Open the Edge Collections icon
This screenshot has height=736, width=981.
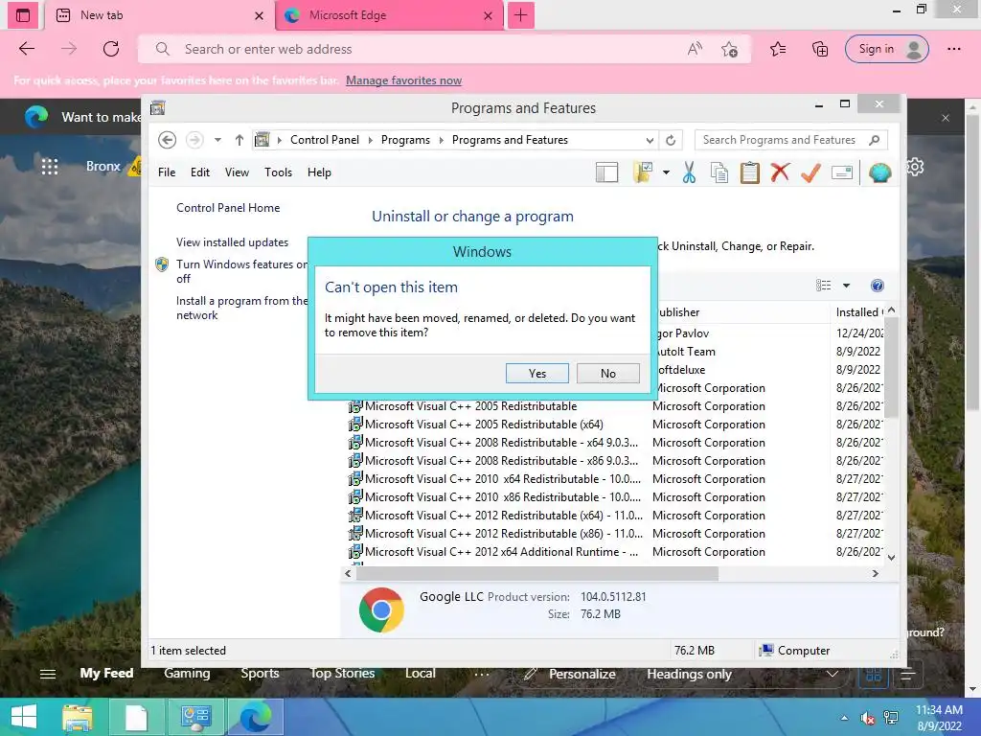point(820,49)
